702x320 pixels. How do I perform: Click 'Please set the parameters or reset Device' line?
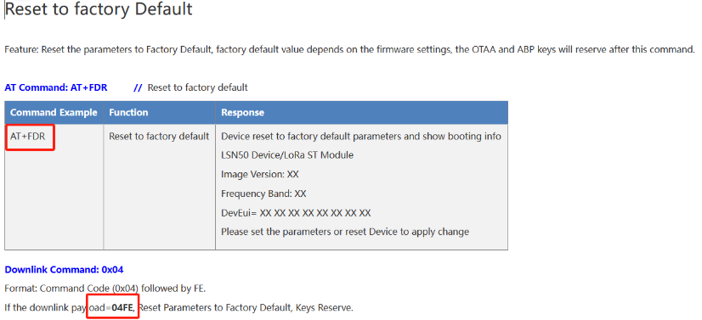tap(345, 232)
